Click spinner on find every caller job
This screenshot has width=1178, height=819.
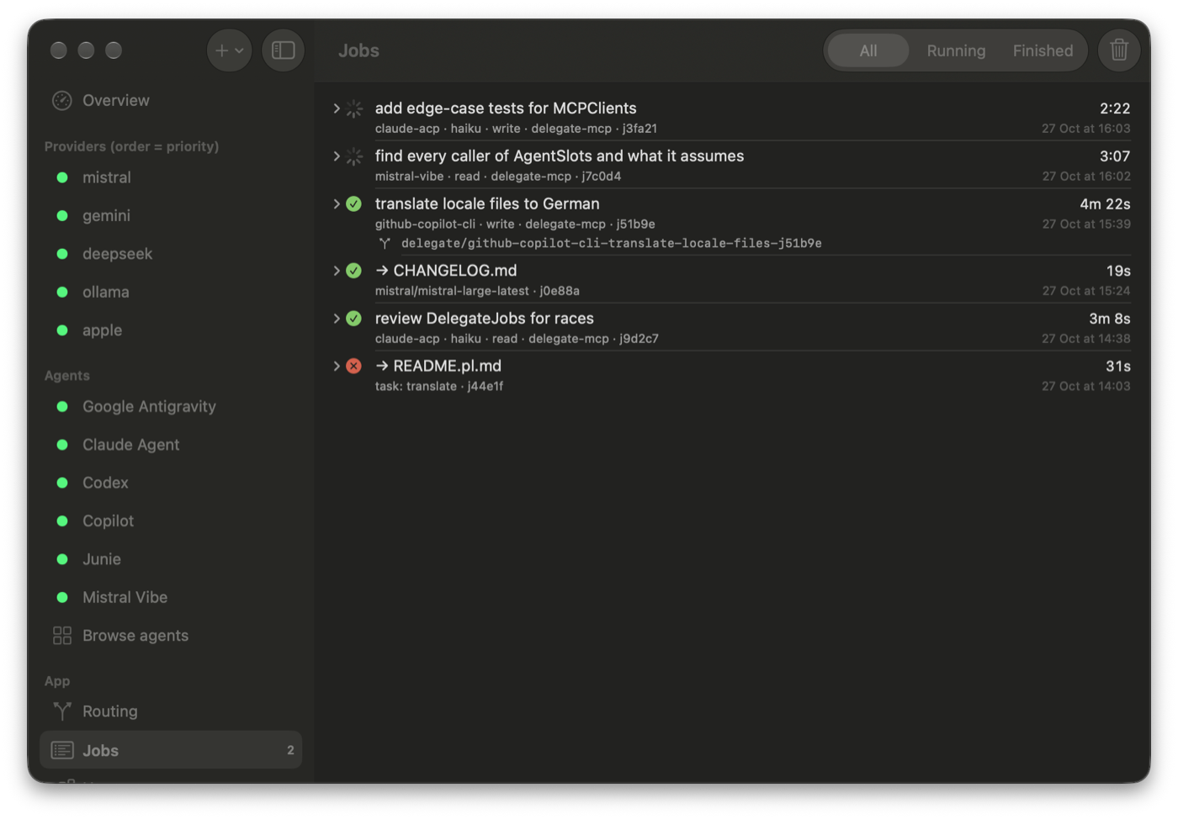point(354,156)
